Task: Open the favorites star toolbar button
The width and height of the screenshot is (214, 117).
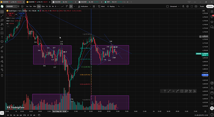Action: tap(2, 113)
